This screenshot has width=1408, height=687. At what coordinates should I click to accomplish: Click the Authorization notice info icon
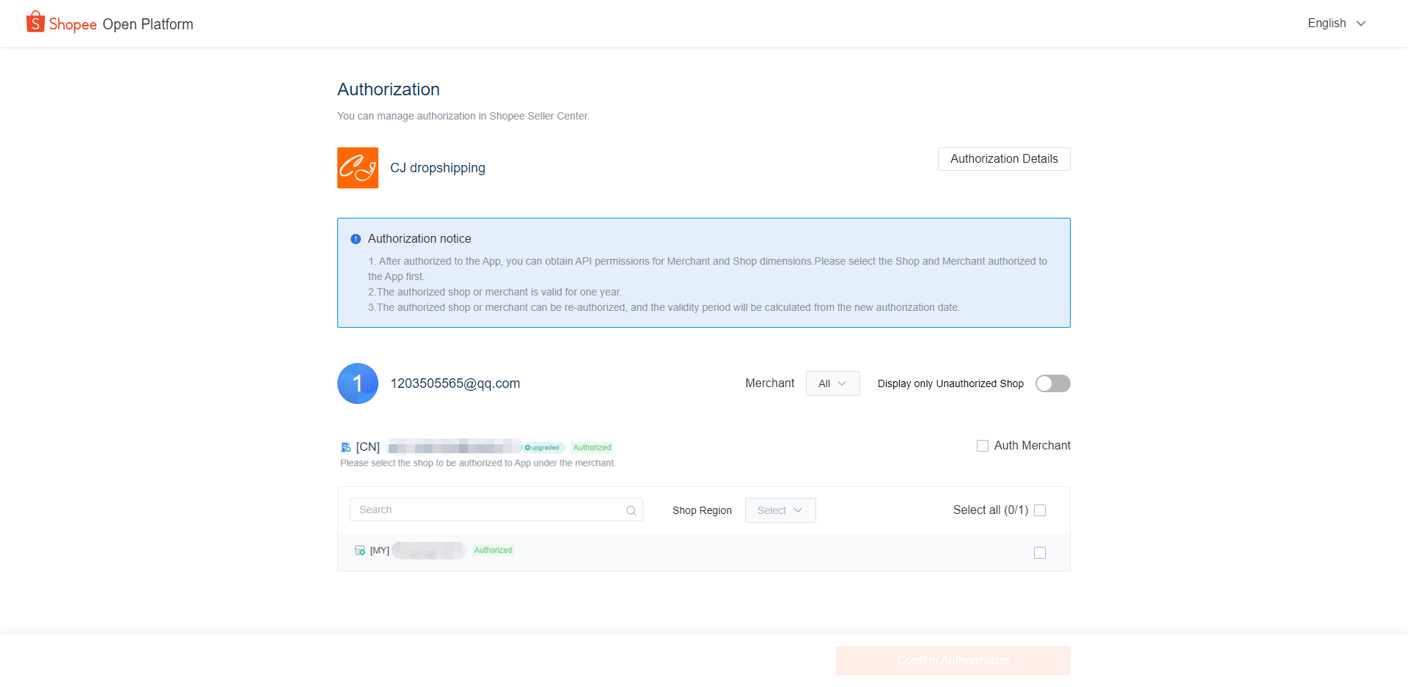pyautogui.click(x=356, y=239)
